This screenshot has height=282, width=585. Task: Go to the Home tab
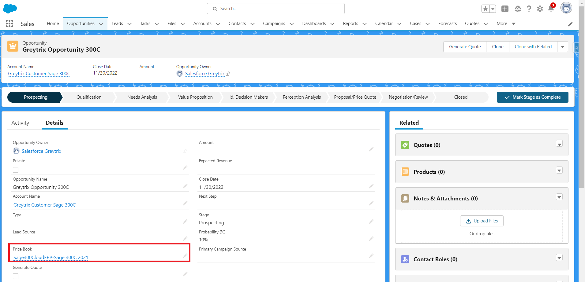tap(53, 24)
